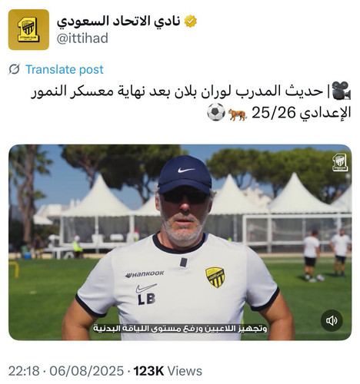
Task: Click the Nike swoosh on the navy cap
Action: pos(186,170)
